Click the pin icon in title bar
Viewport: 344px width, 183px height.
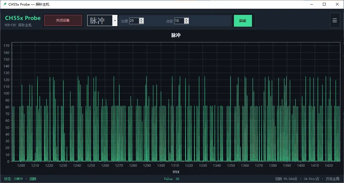point(5,4)
